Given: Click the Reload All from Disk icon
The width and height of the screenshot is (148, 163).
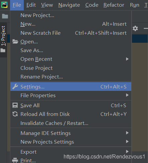Looking at the screenshot, I should (x=15, y=114).
